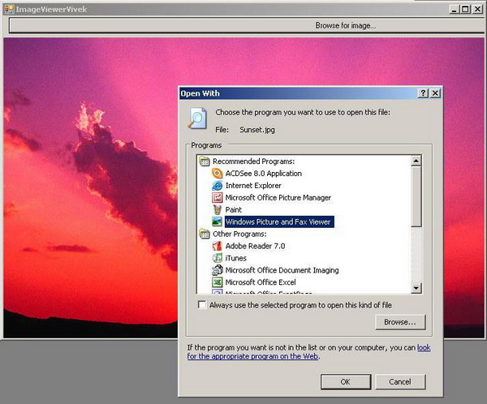This screenshot has width=487, height=404.
Task: Click the Other Programs group label
Action: tap(239, 234)
